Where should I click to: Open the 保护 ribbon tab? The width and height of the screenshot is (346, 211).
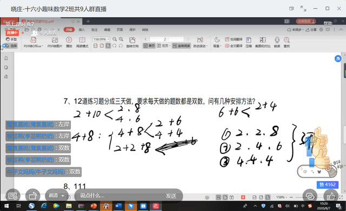click(132, 30)
